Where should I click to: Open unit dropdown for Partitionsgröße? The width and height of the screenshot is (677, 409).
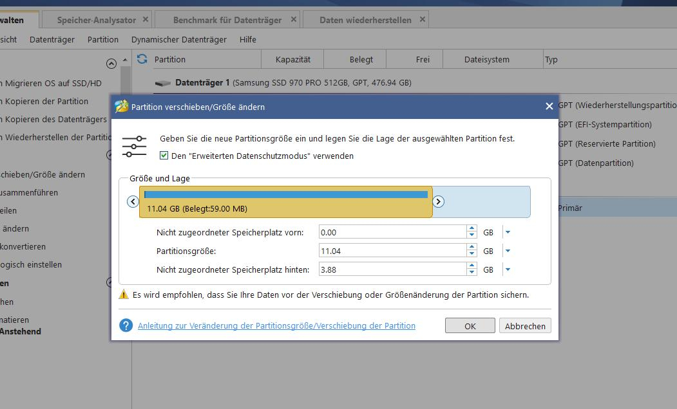[x=507, y=251]
